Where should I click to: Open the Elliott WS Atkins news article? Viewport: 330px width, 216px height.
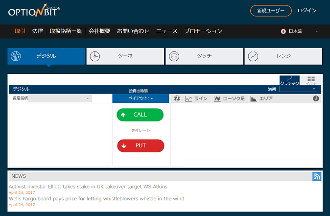click(88, 187)
